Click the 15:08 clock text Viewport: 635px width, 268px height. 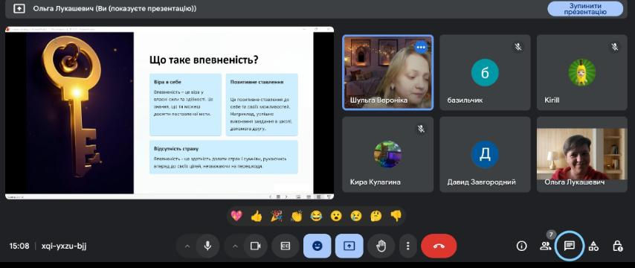click(19, 246)
